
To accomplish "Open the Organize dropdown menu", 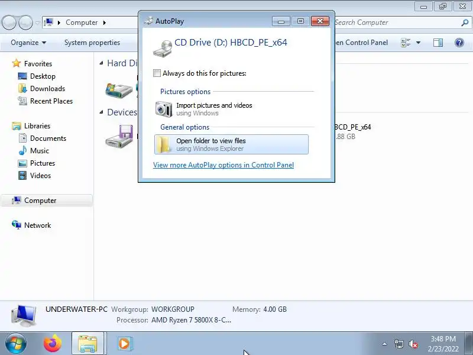I will pyautogui.click(x=28, y=43).
